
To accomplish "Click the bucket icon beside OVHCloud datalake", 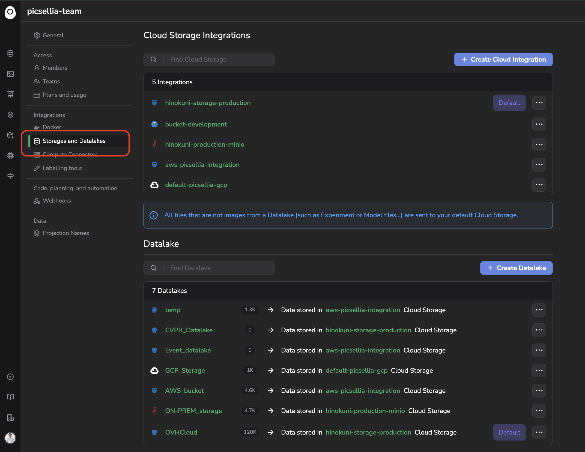I will pos(154,432).
